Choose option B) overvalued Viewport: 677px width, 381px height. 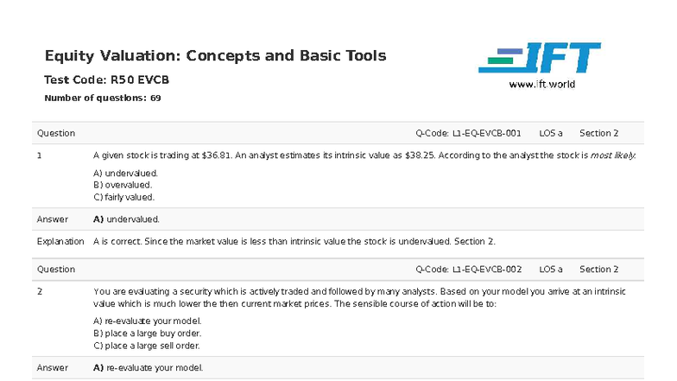[x=122, y=185]
